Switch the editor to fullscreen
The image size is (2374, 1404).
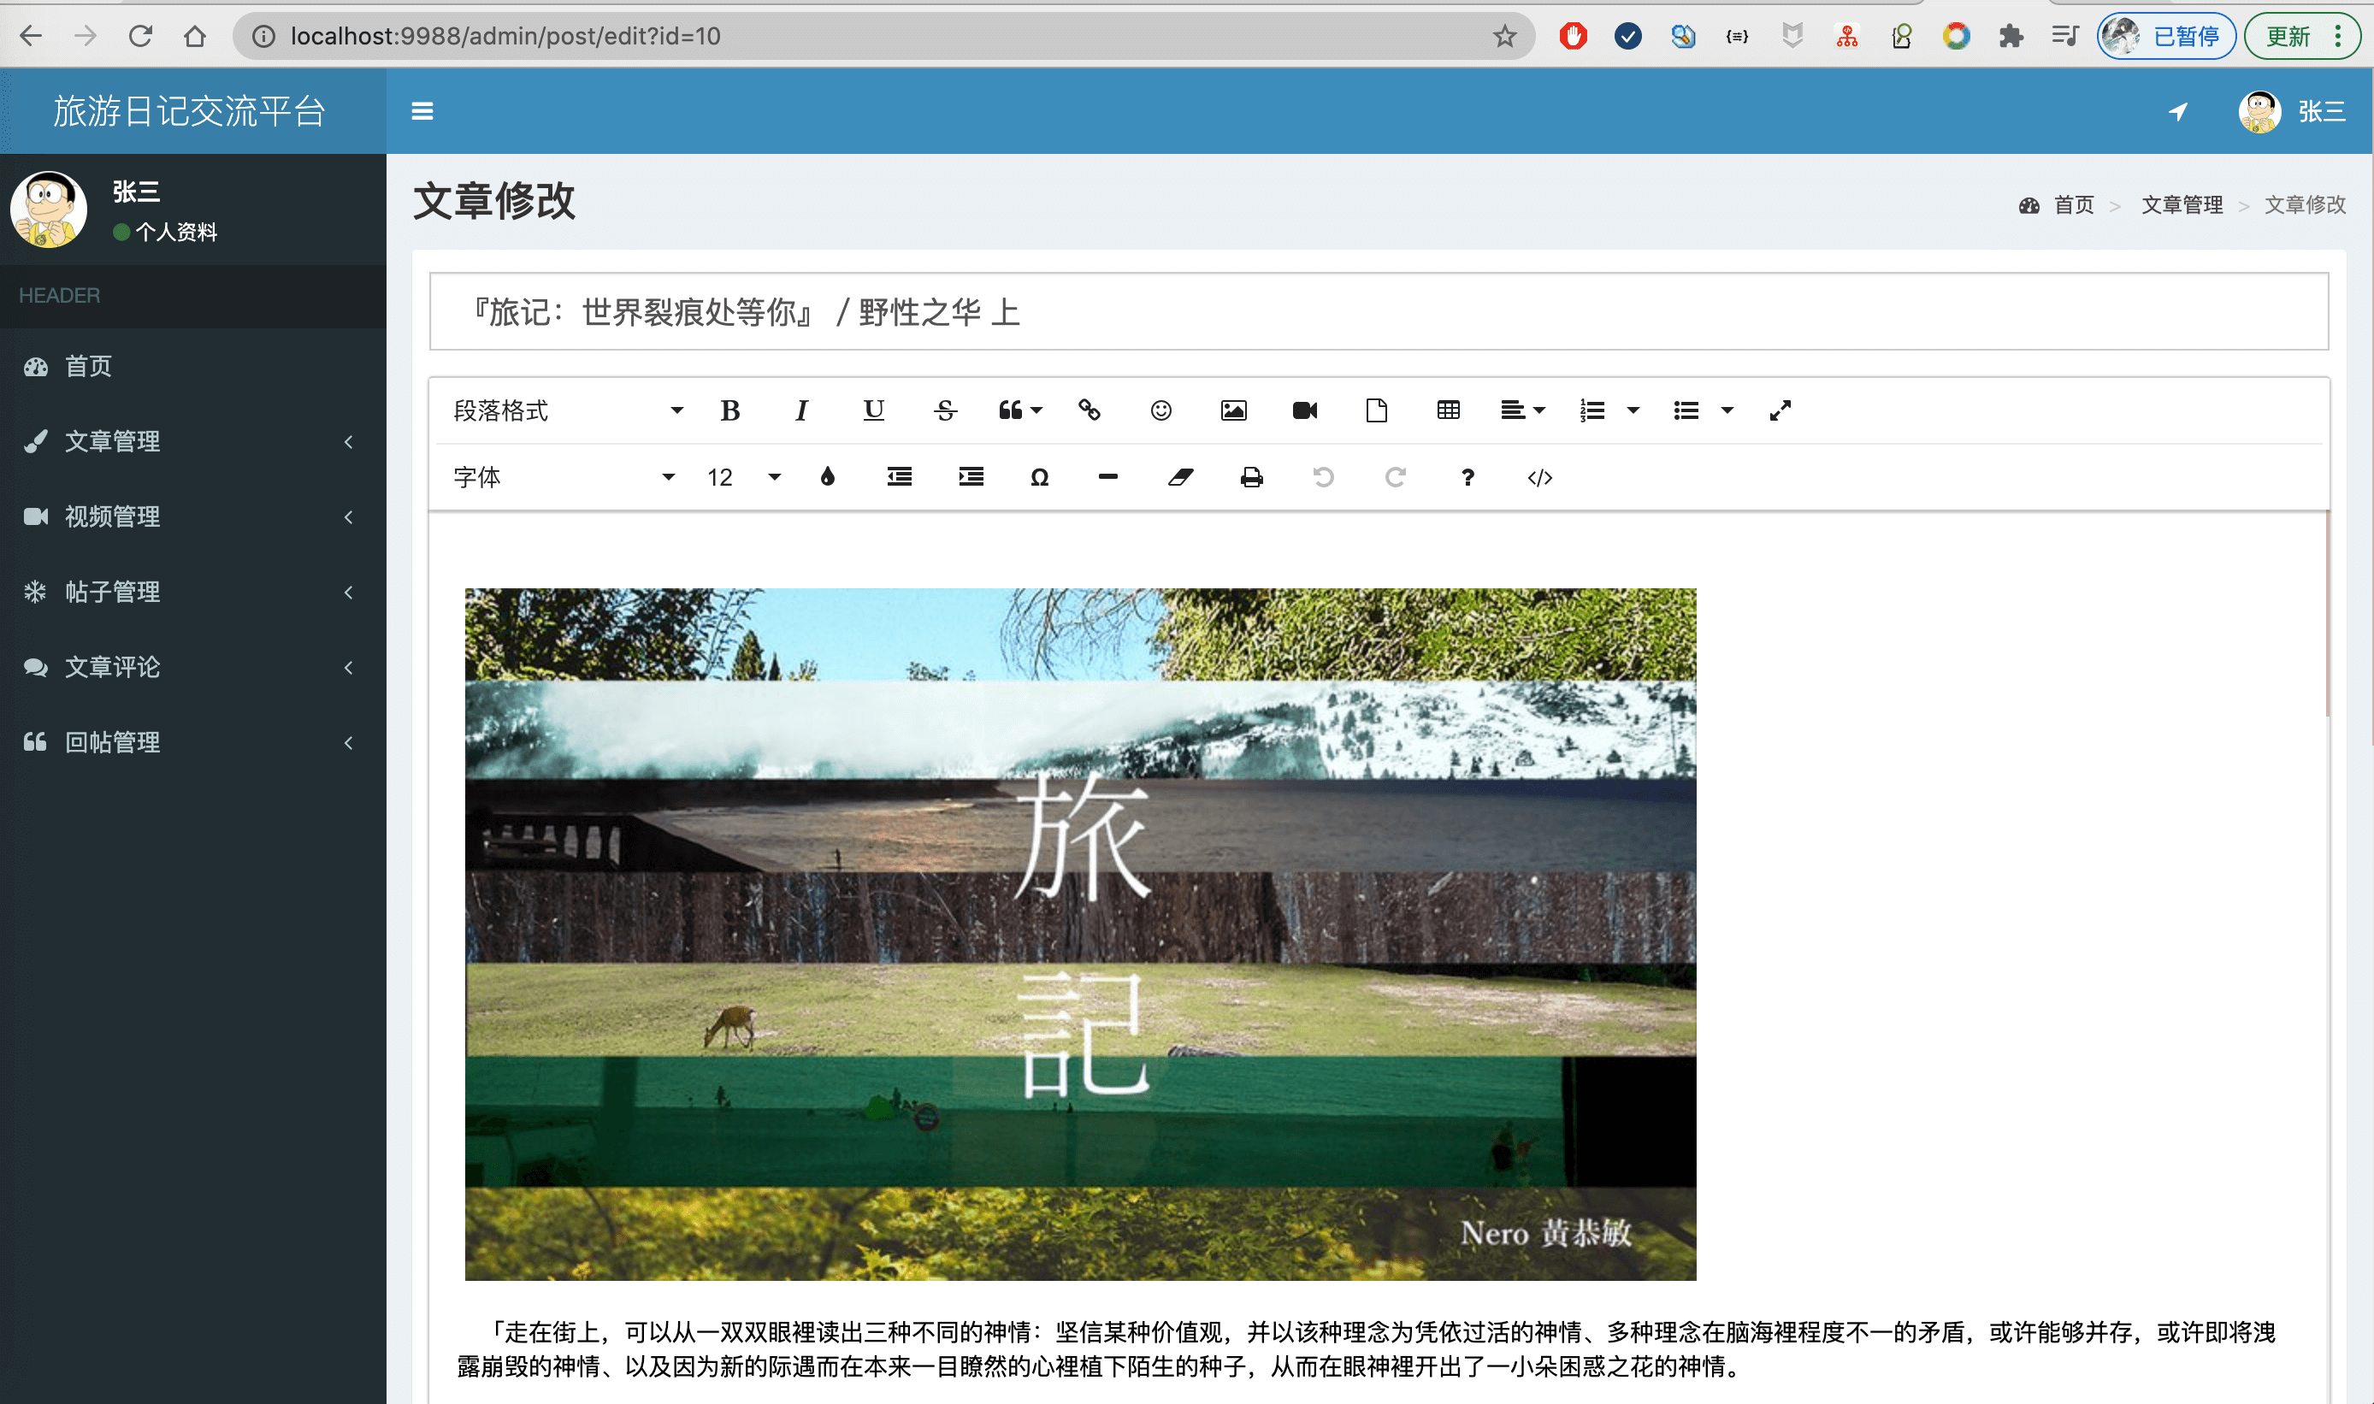pyautogui.click(x=1780, y=410)
